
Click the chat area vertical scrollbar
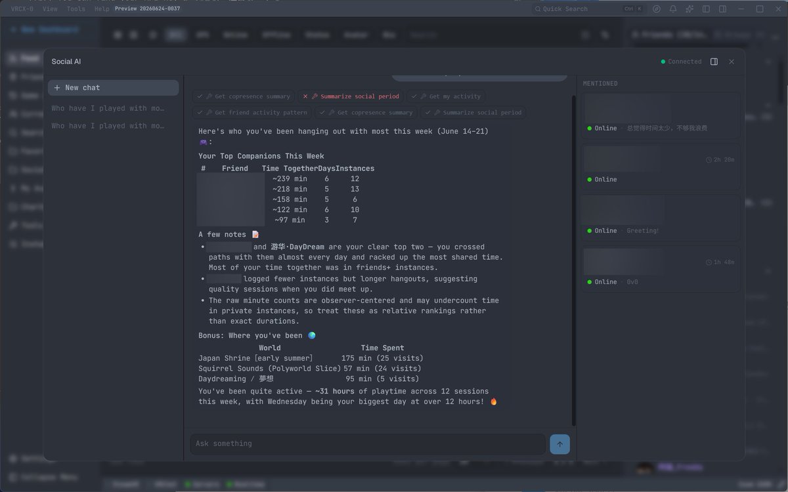574,259
